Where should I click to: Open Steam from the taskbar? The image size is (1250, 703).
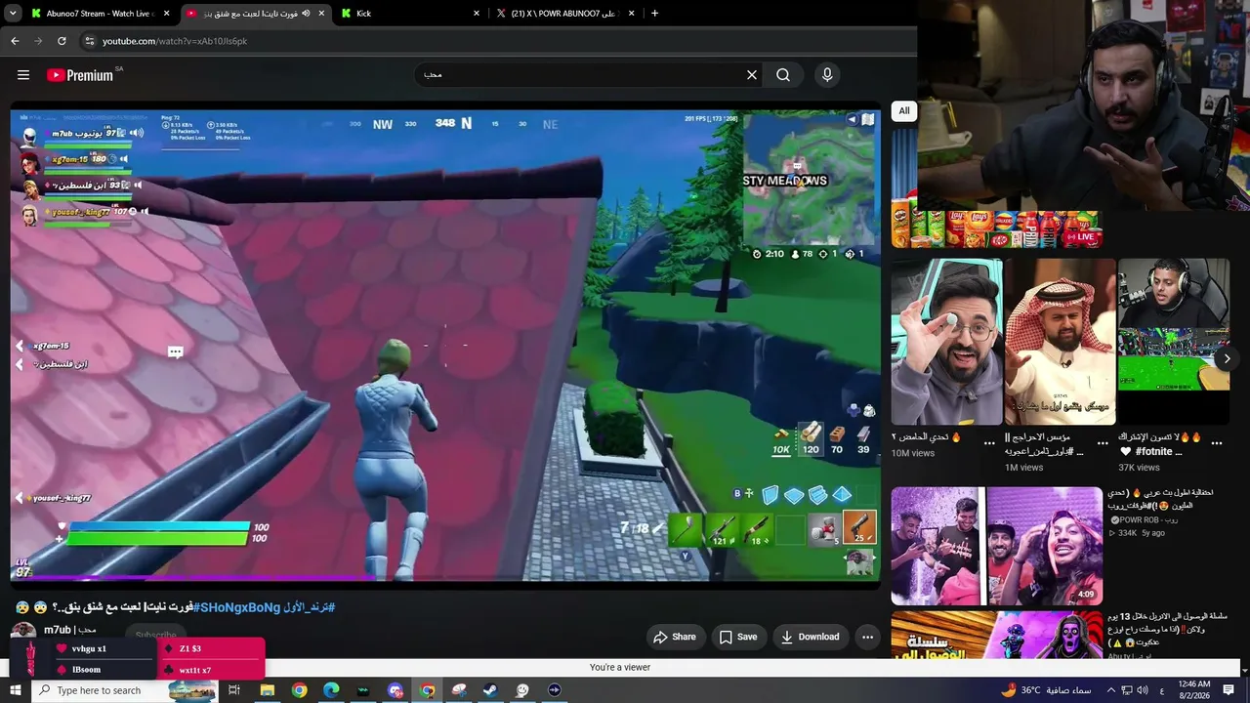490,690
